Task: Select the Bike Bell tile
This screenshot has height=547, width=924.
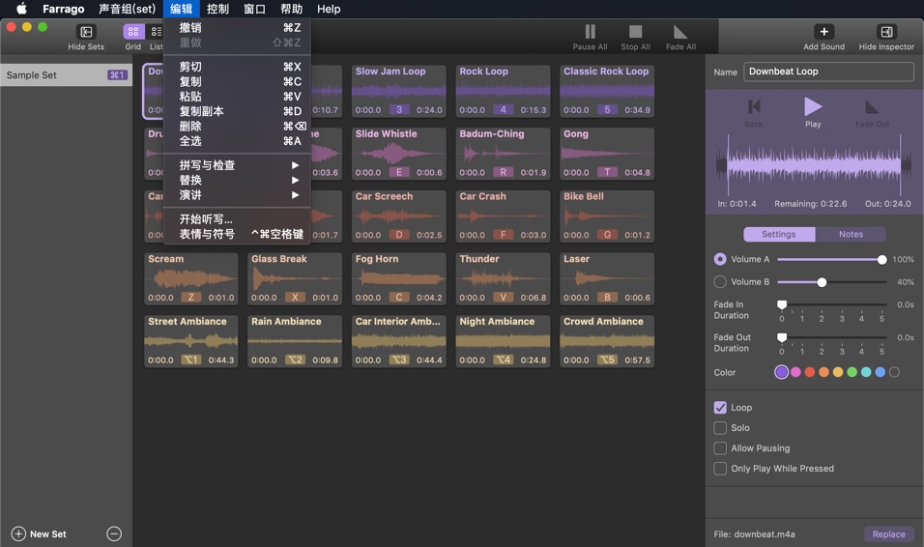Action: click(607, 216)
